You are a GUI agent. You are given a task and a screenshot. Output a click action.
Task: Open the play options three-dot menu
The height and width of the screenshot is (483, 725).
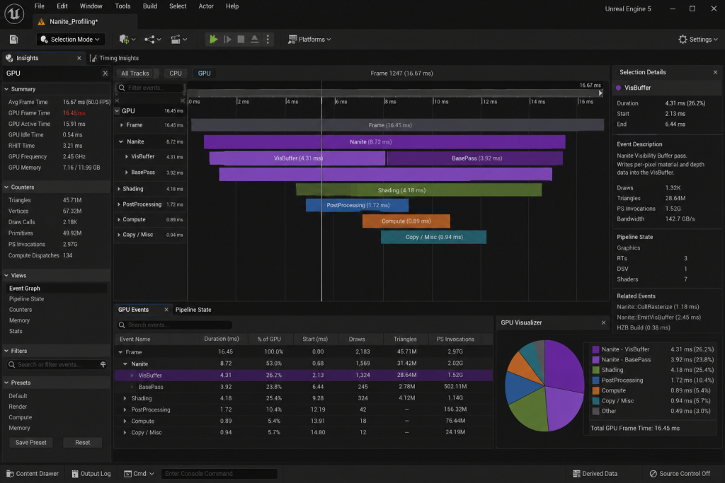tap(268, 40)
